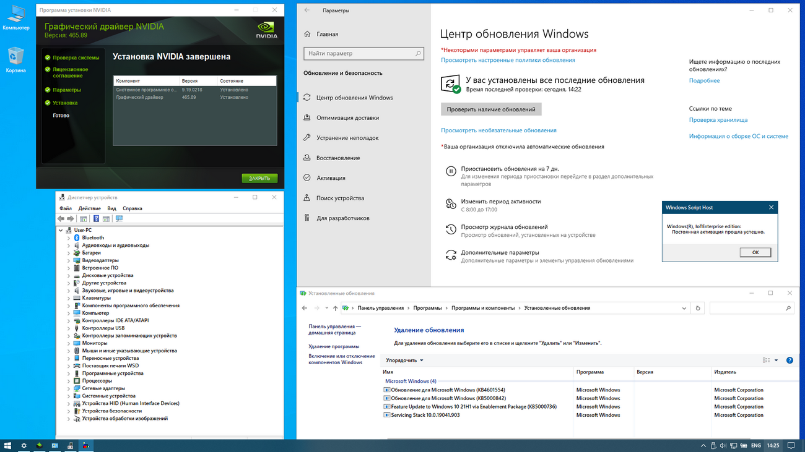Collapse the User-PC root node
Image resolution: width=805 pixels, height=452 pixels.
tap(61, 230)
